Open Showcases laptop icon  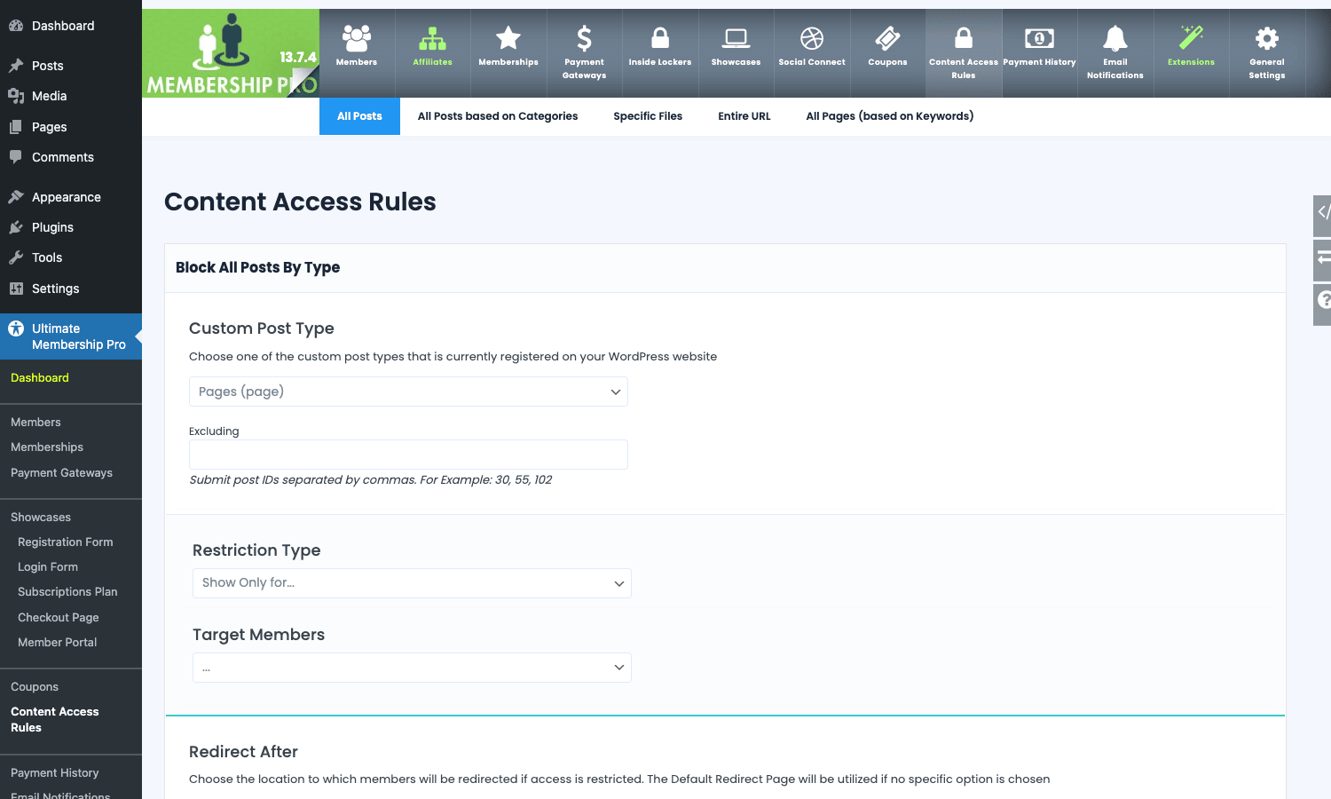[x=736, y=38]
